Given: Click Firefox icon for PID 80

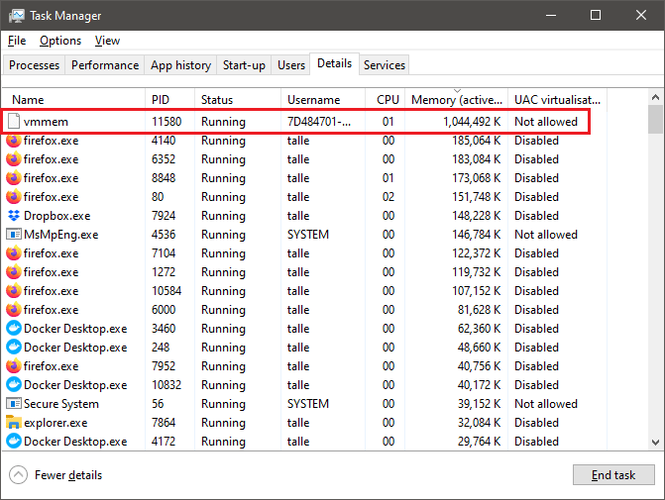Looking at the screenshot, I should (14, 197).
